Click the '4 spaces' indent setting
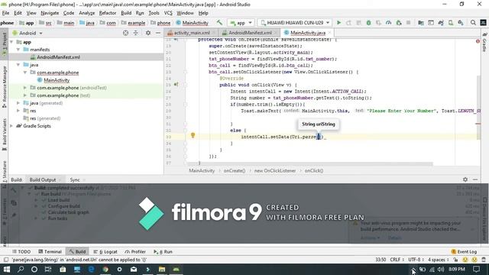 438,260
